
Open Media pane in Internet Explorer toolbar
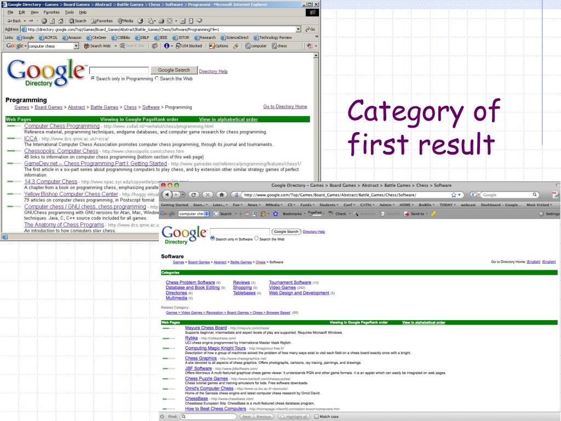point(125,21)
